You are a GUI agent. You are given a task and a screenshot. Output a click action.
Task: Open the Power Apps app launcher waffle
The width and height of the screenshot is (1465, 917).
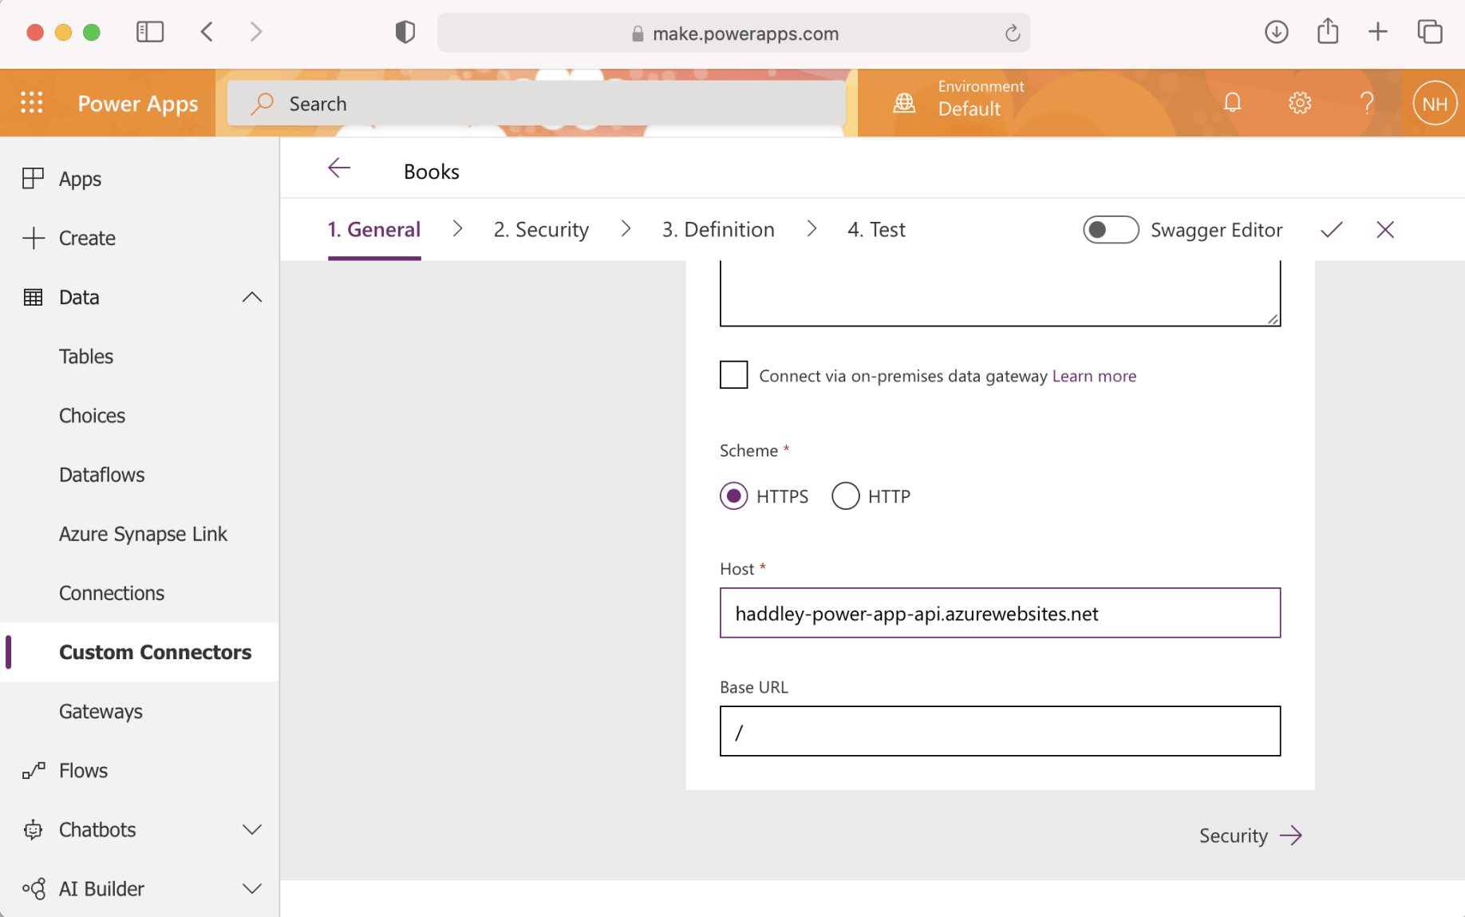pyautogui.click(x=32, y=103)
